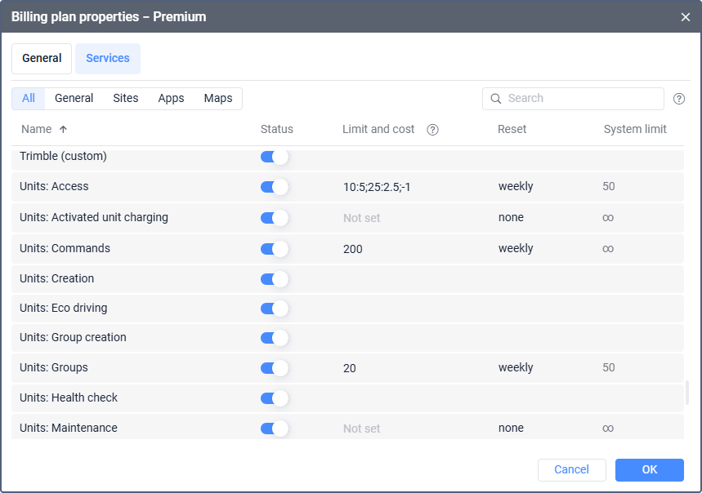Screen dimensions: 702x493
Task: Toggle off Units: Access service
Action: tap(274, 187)
